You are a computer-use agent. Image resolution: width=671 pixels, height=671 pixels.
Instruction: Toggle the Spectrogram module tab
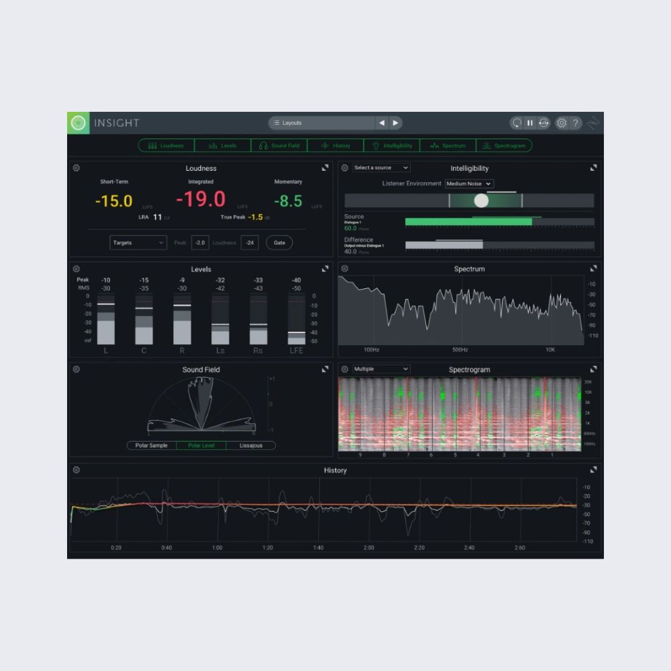coord(504,145)
